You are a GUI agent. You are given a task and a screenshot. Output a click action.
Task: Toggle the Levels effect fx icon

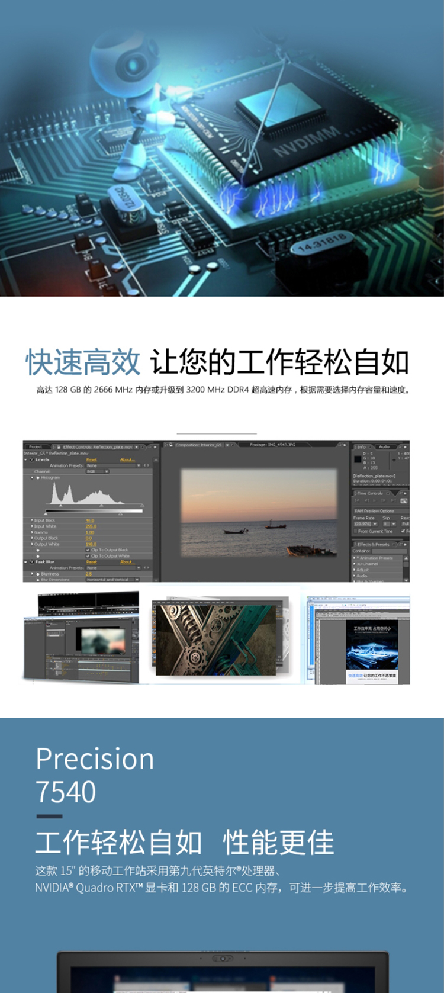31,459
